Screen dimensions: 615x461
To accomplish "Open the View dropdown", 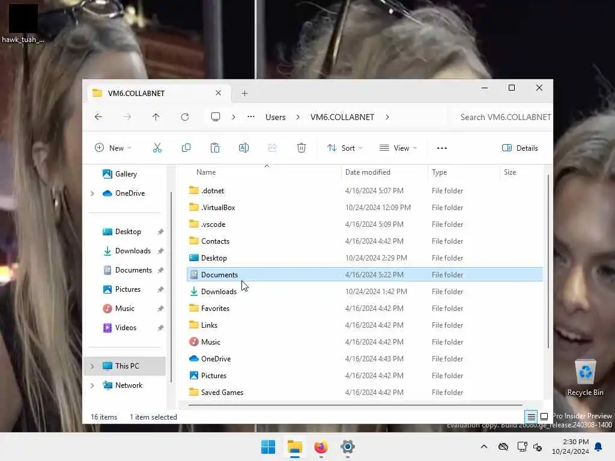I will [398, 148].
